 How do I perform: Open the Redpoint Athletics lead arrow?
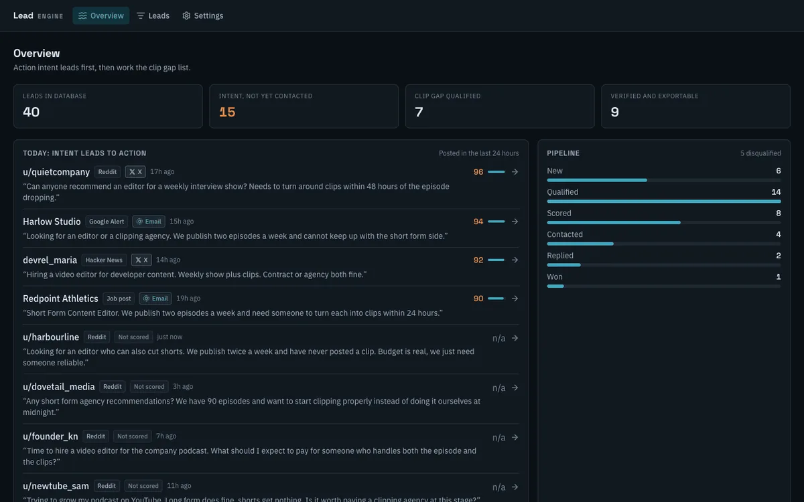tap(515, 299)
